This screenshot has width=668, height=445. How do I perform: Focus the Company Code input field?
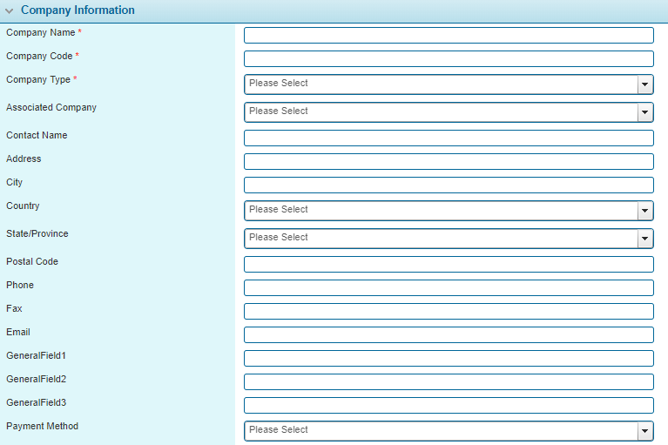[449, 59]
